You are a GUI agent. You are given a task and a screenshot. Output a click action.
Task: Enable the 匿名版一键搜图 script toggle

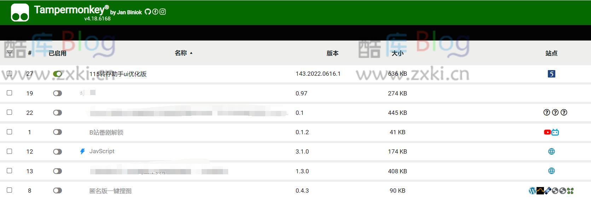pos(57,191)
